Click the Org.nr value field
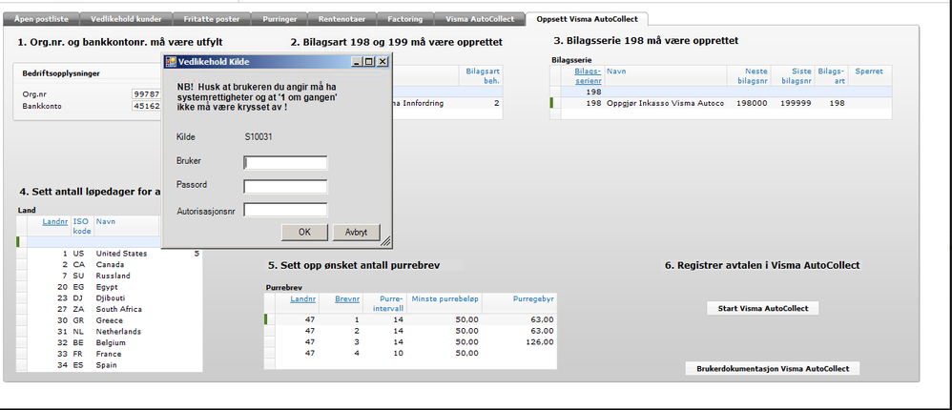952x410 pixels. [x=147, y=94]
